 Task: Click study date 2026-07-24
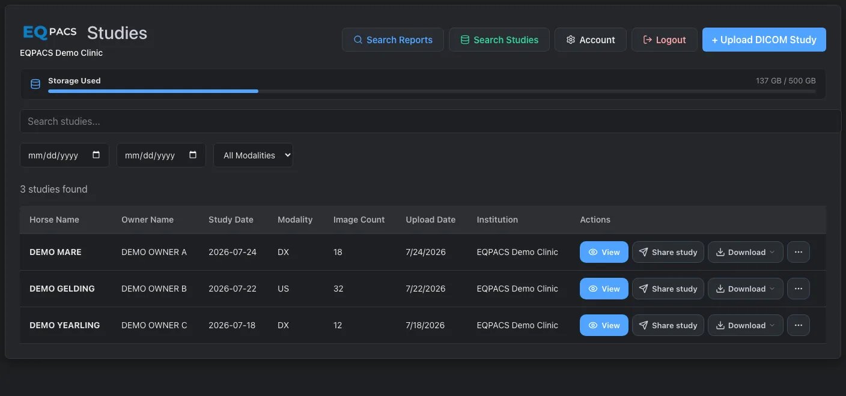(233, 252)
